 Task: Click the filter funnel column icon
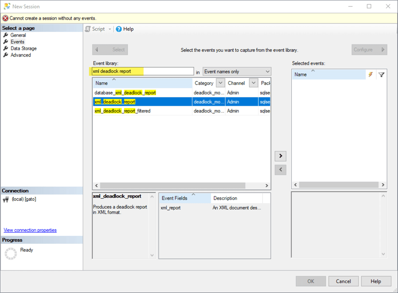click(x=381, y=75)
